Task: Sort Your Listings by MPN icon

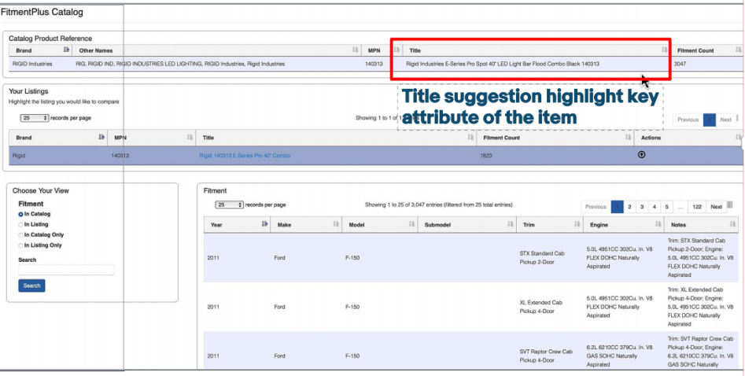Action: point(190,138)
